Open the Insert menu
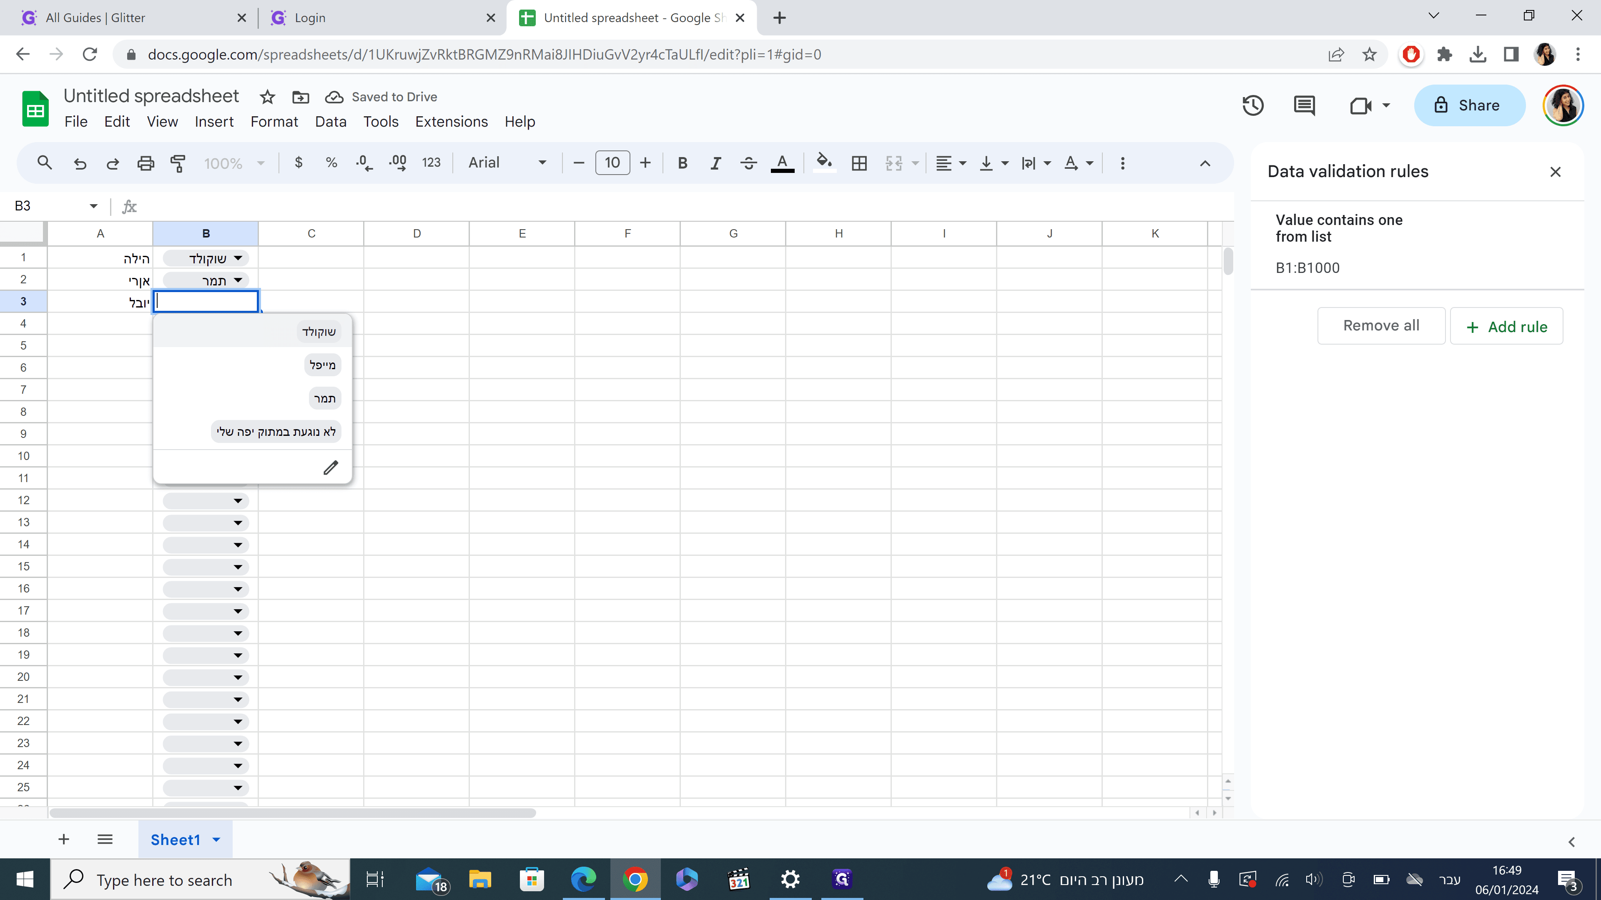Image resolution: width=1601 pixels, height=900 pixels. [x=214, y=122]
